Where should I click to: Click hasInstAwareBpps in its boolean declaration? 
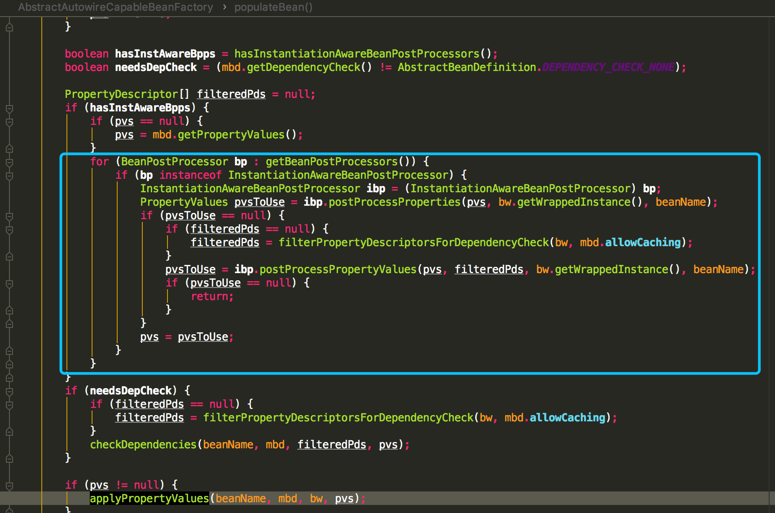point(165,54)
